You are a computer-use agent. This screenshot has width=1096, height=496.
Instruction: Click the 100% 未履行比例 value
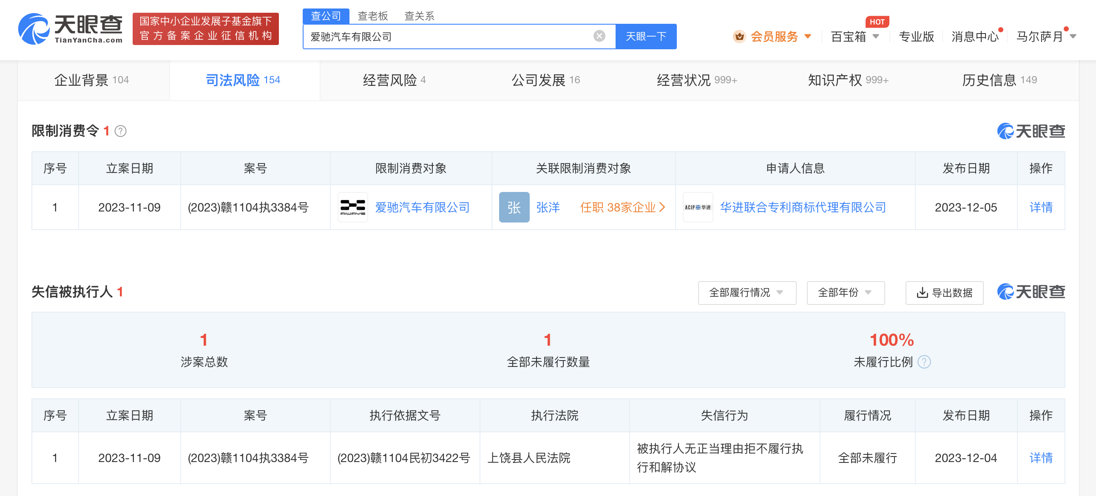[x=892, y=340]
